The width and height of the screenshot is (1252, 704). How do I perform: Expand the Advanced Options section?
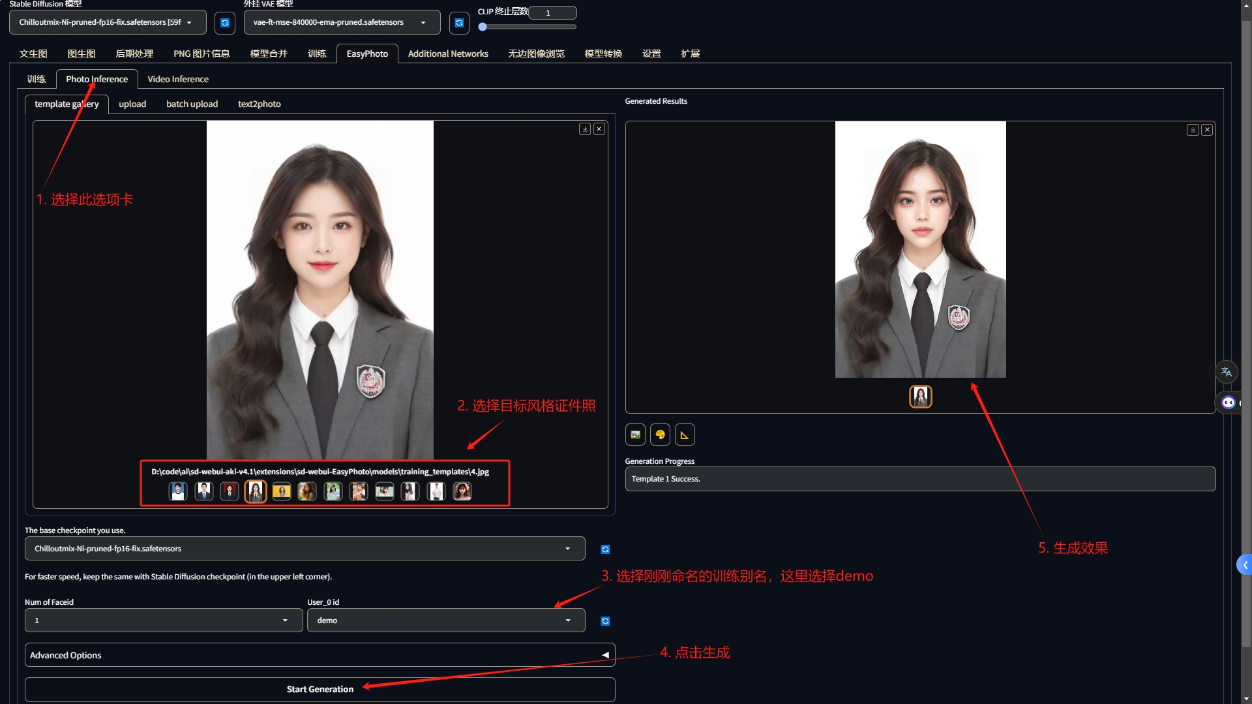320,655
